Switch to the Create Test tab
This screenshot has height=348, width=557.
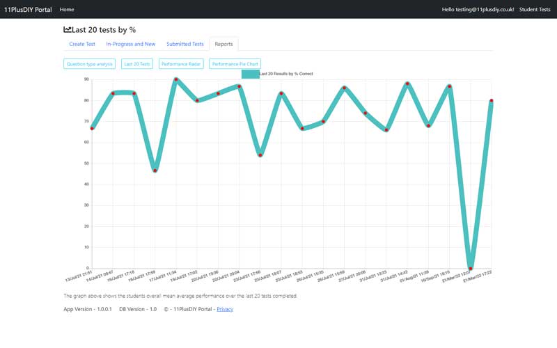82,44
